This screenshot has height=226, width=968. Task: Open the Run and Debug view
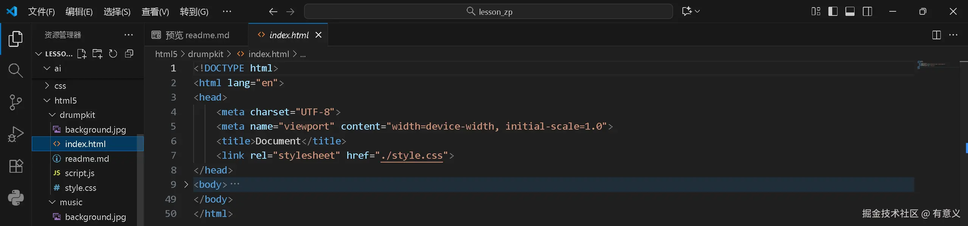point(16,134)
